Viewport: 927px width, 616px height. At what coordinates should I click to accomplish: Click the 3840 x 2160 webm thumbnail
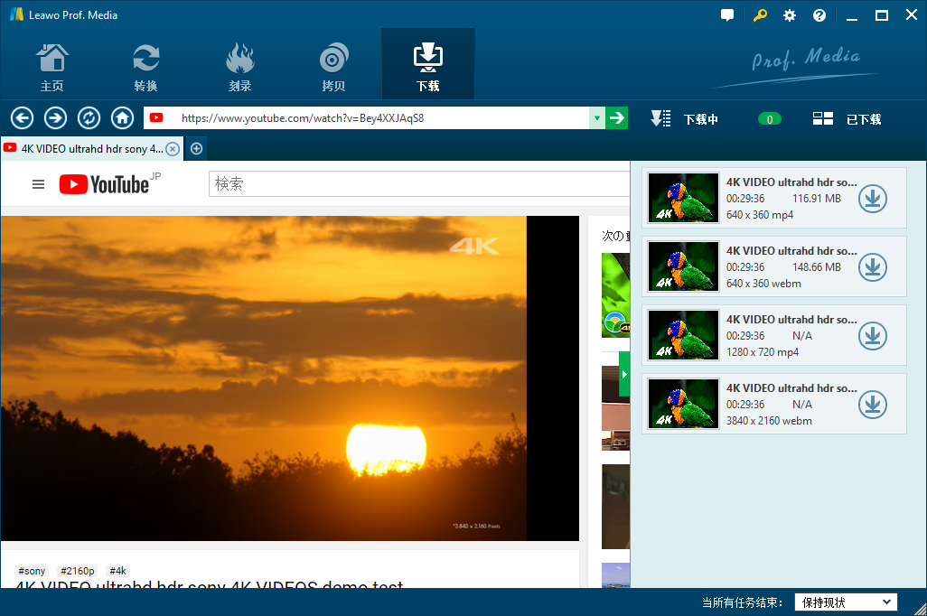coord(683,404)
